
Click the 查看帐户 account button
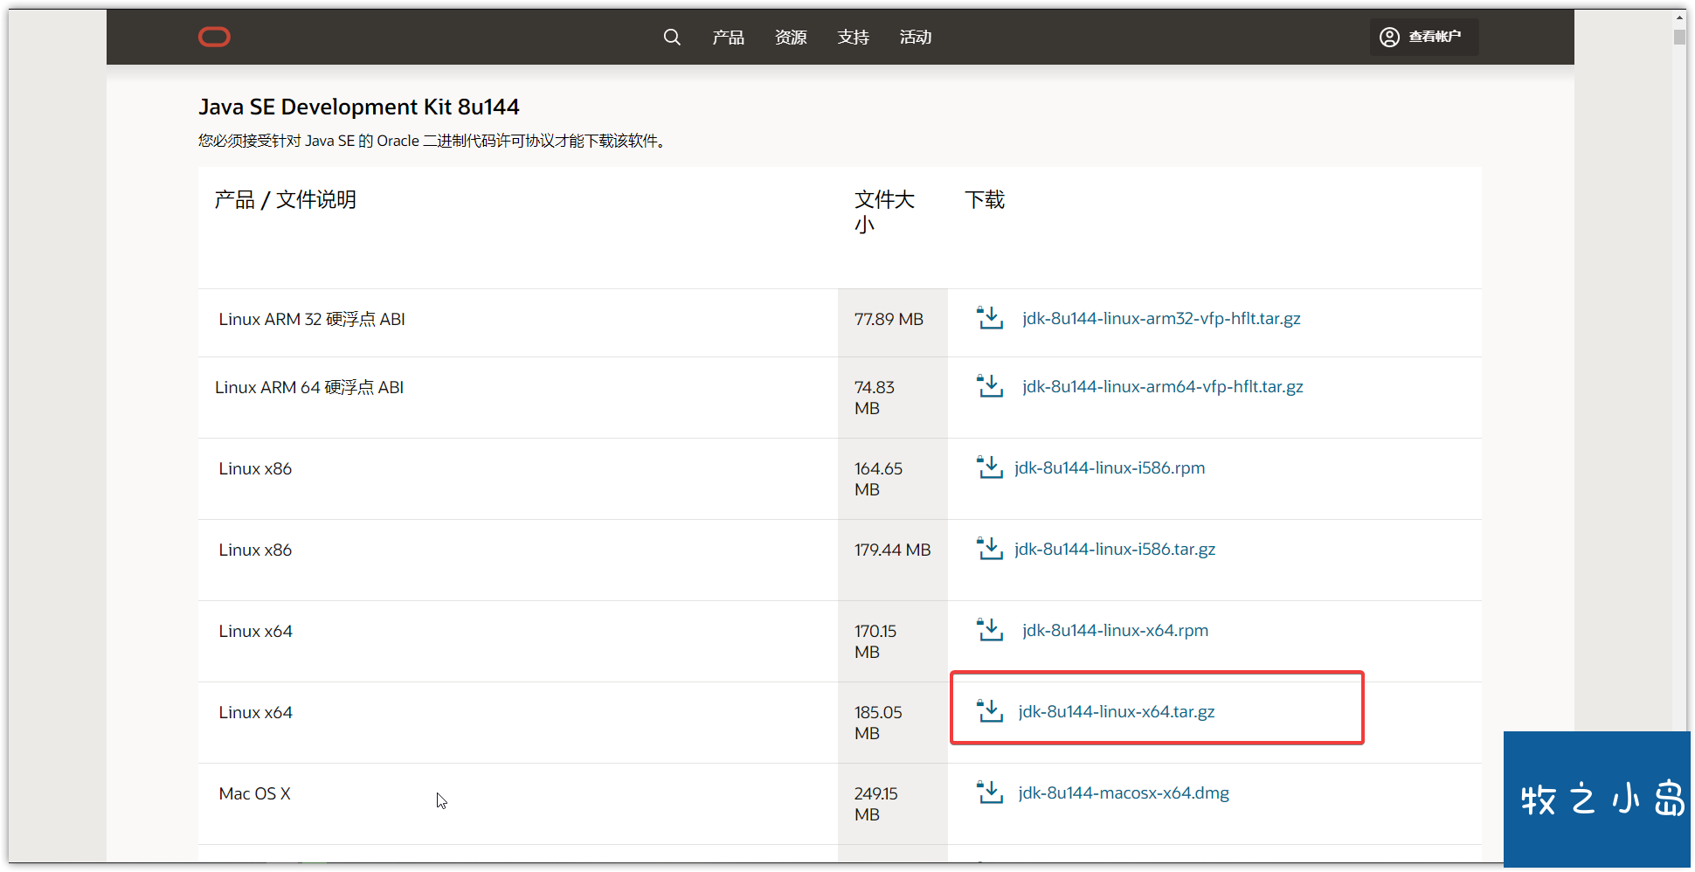(1423, 37)
